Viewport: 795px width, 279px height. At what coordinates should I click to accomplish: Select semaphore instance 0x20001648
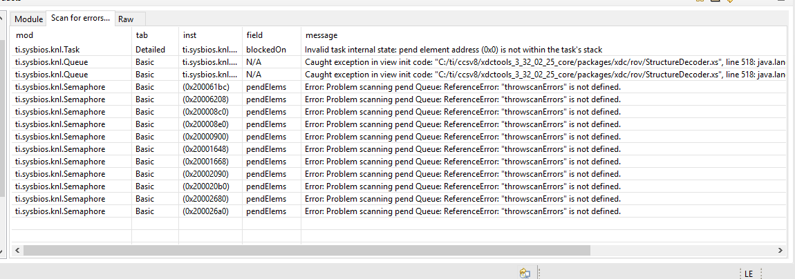tap(205, 149)
